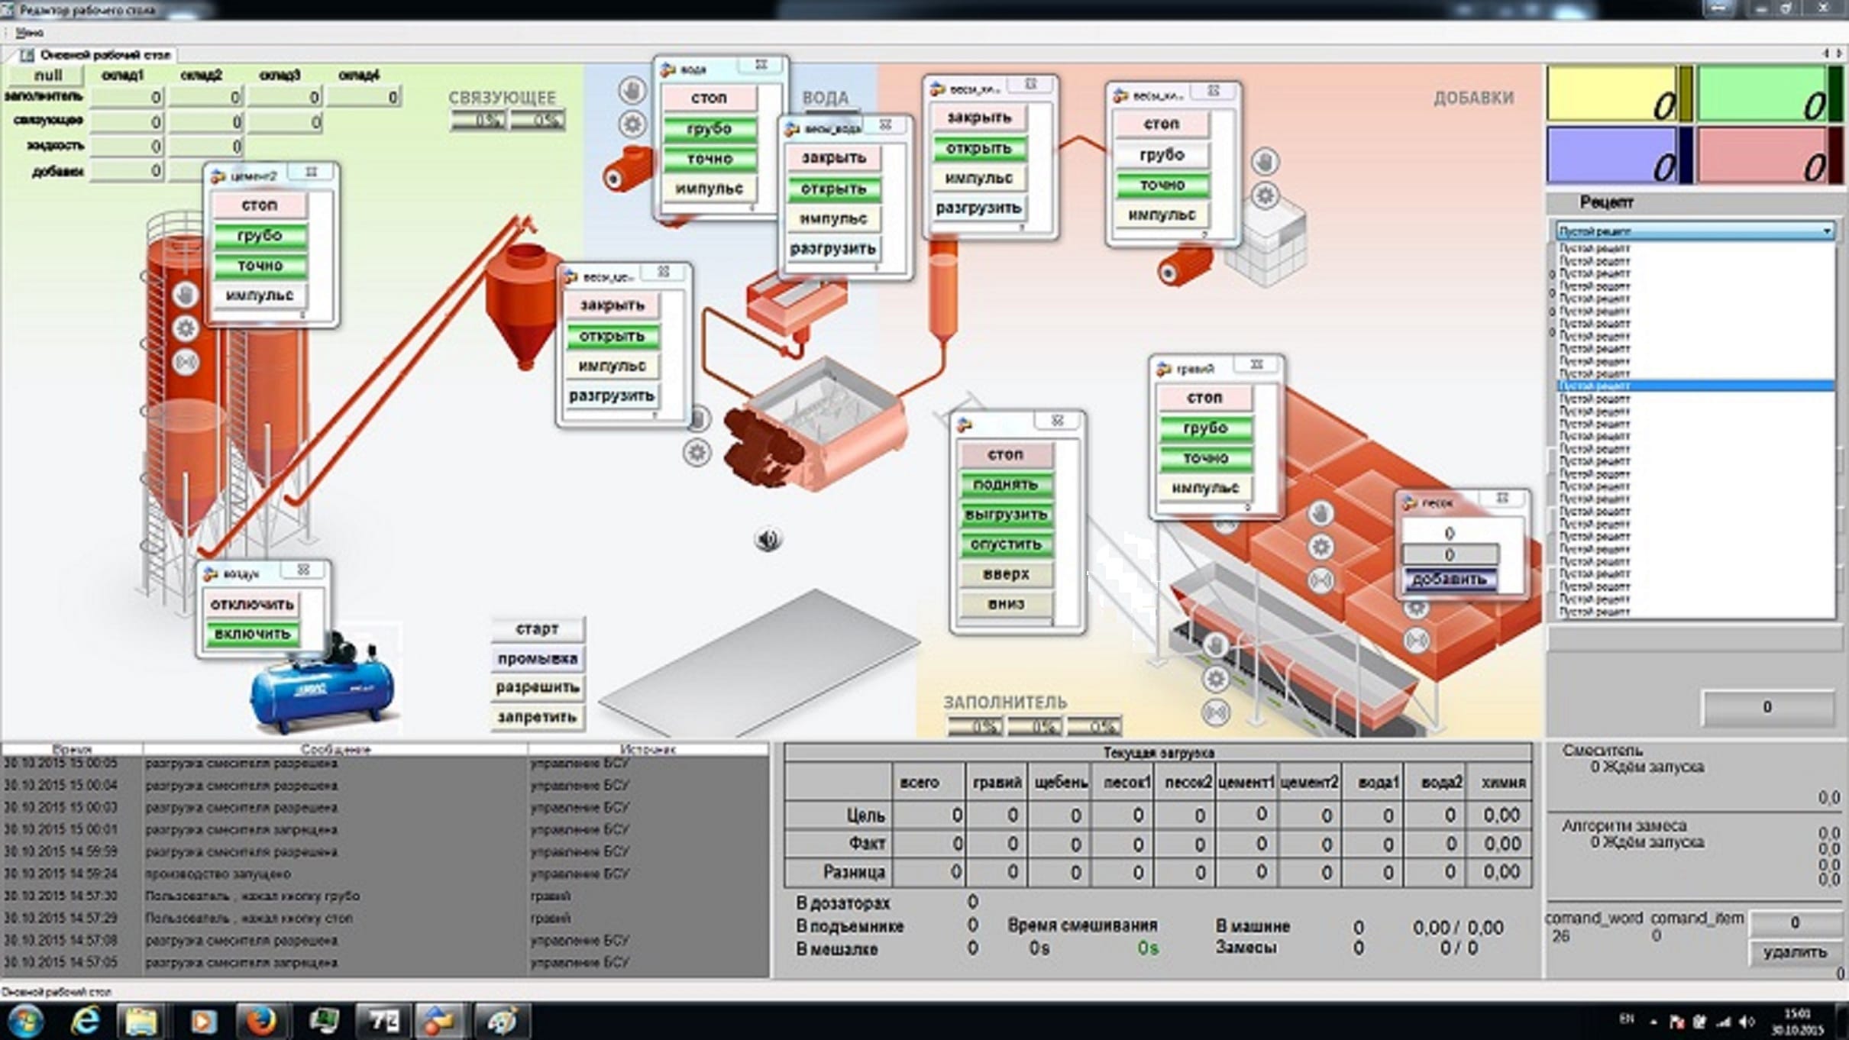The height and width of the screenshot is (1040, 1849).
Task: Click the gear icon on the cement silo
Action: tap(185, 328)
